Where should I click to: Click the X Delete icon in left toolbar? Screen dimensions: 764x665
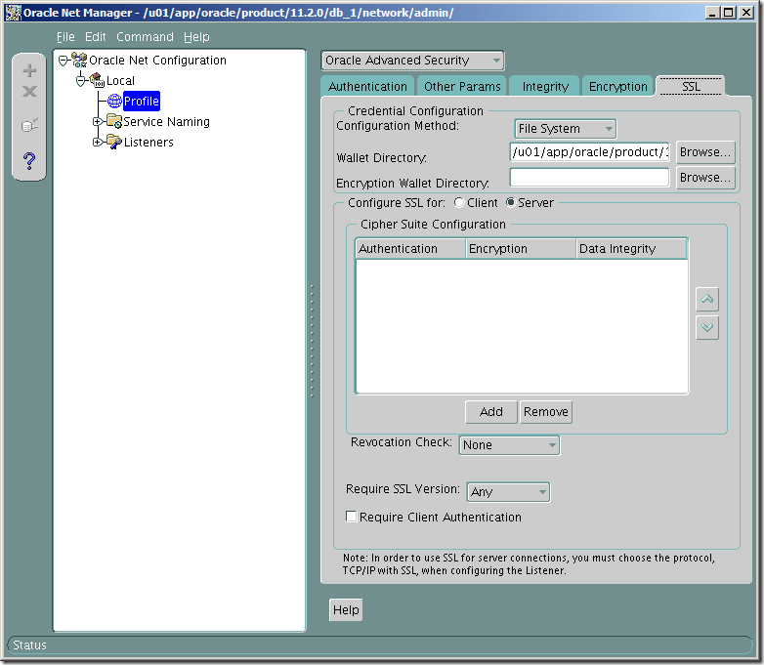tap(29, 92)
